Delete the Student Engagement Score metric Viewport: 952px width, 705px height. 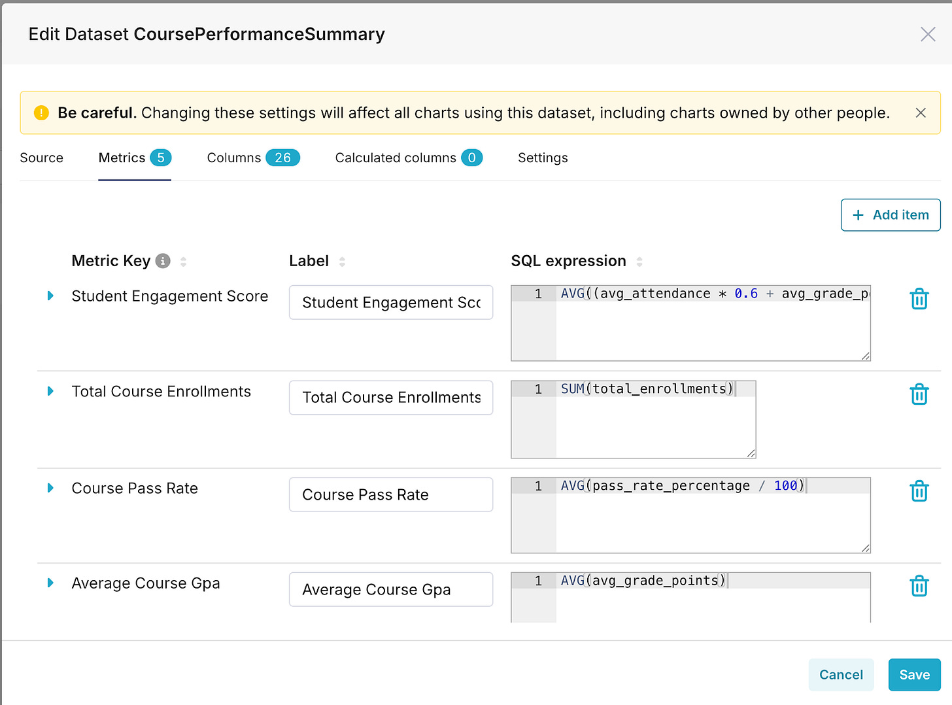pos(919,298)
